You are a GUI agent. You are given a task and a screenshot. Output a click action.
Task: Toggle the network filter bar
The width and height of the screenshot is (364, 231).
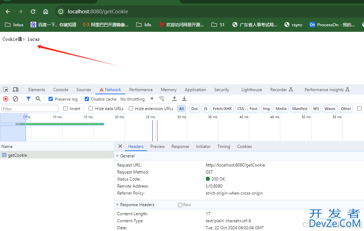pos(28,99)
